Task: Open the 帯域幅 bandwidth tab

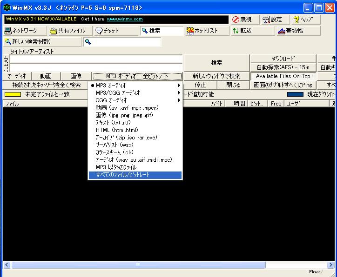Action: (x=298, y=31)
